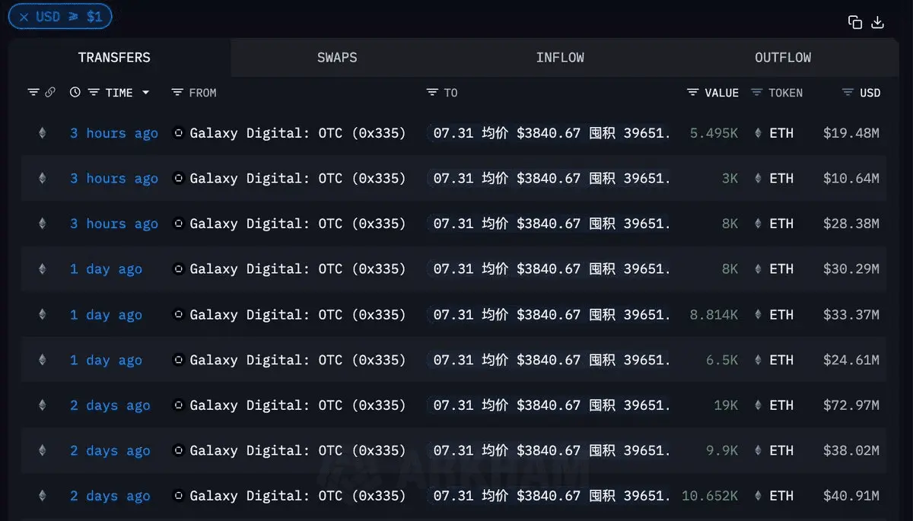
Task: Open the '1 day ago' link for 8.814K transfer
Action: point(106,314)
